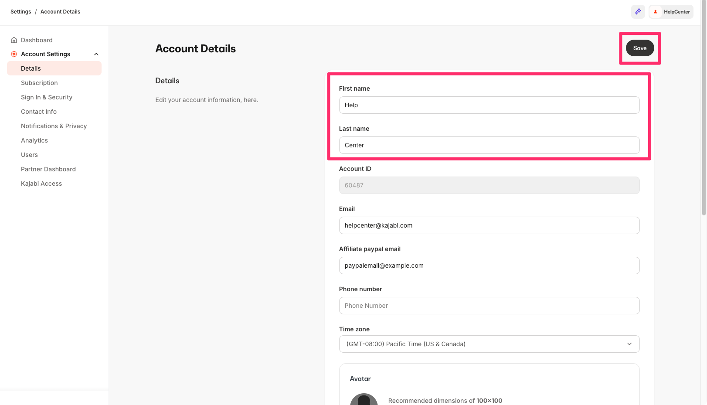
Task: Expand the Pacific Time zone selector
Action: pos(629,344)
